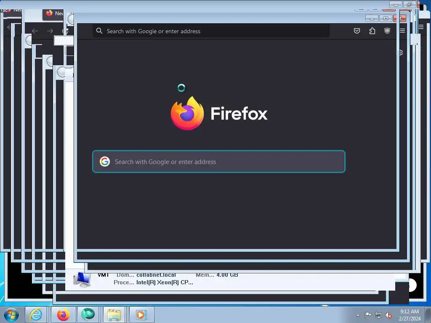The width and height of the screenshot is (431, 323).
Task: Minimize the front Firefox window
Action: [372, 19]
